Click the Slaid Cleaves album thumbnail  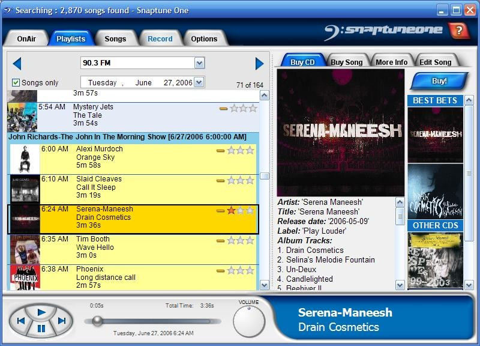click(25, 189)
